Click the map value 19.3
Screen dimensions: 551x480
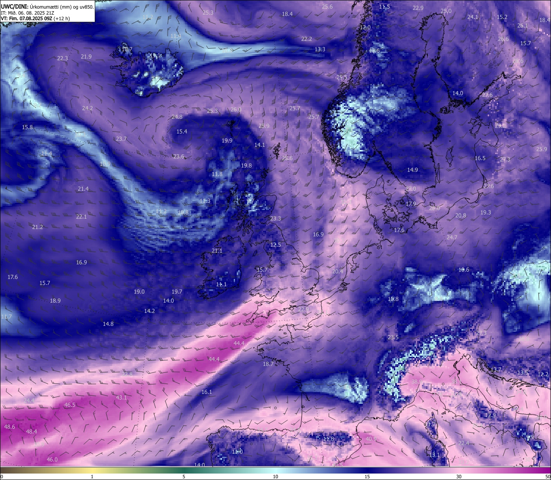pos(486,212)
